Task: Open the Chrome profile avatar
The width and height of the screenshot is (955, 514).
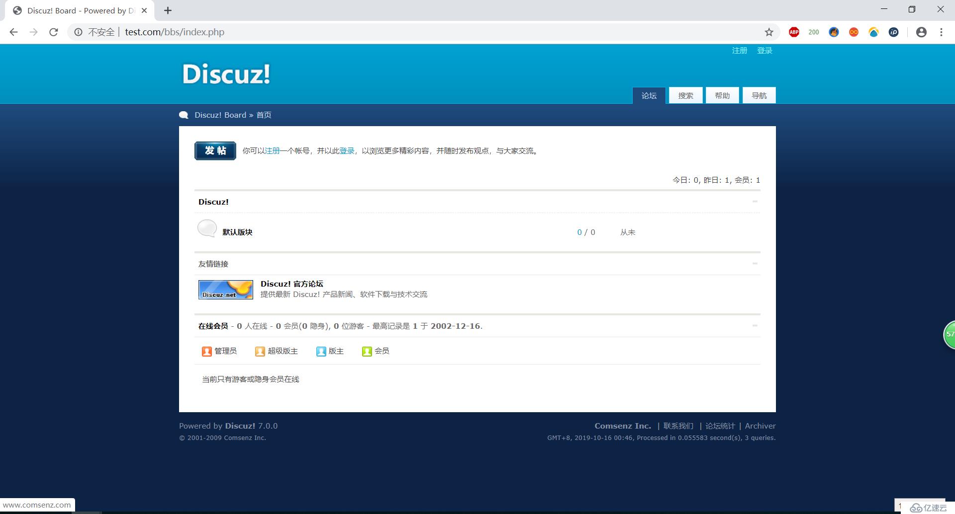Action: click(x=921, y=32)
